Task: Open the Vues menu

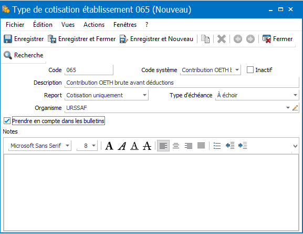Action: pyautogui.click(x=68, y=25)
